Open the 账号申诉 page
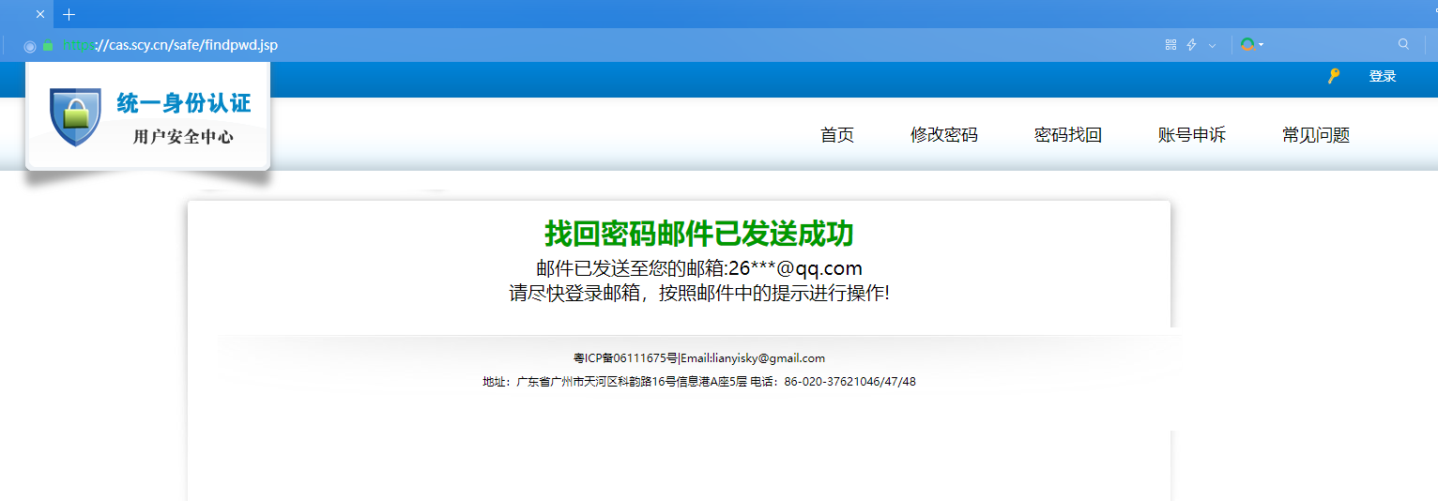 click(x=1191, y=135)
